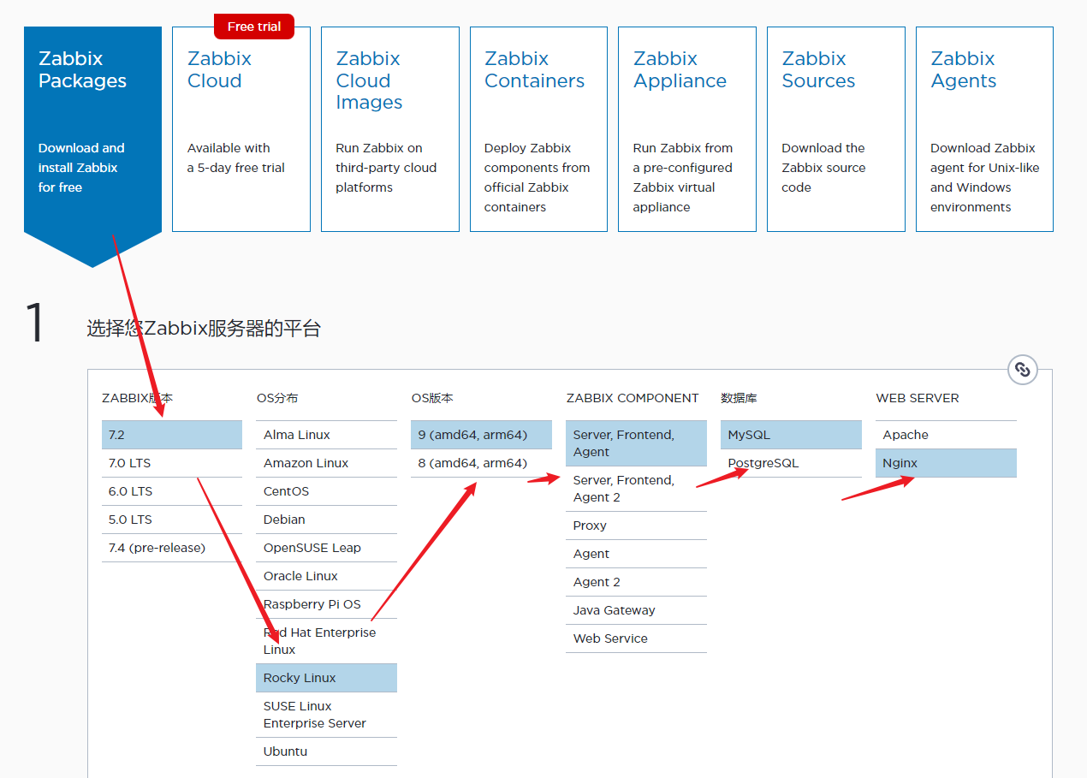Pick PostgreSQL as the database
The image size is (1087, 778).
(x=791, y=463)
